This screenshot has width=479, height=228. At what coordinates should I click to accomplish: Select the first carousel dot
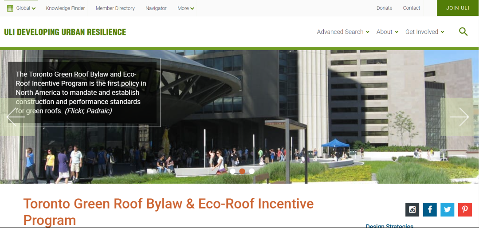(x=232, y=171)
